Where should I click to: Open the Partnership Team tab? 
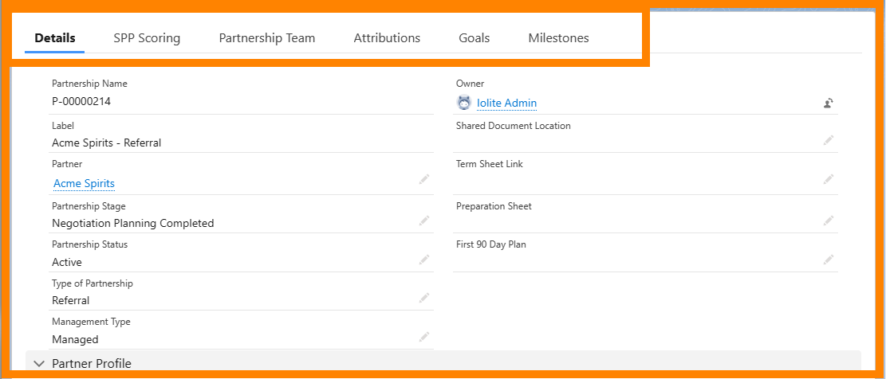pyautogui.click(x=267, y=38)
